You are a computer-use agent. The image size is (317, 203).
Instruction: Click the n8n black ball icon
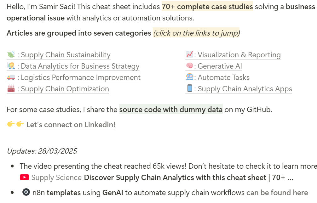pos(26,193)
